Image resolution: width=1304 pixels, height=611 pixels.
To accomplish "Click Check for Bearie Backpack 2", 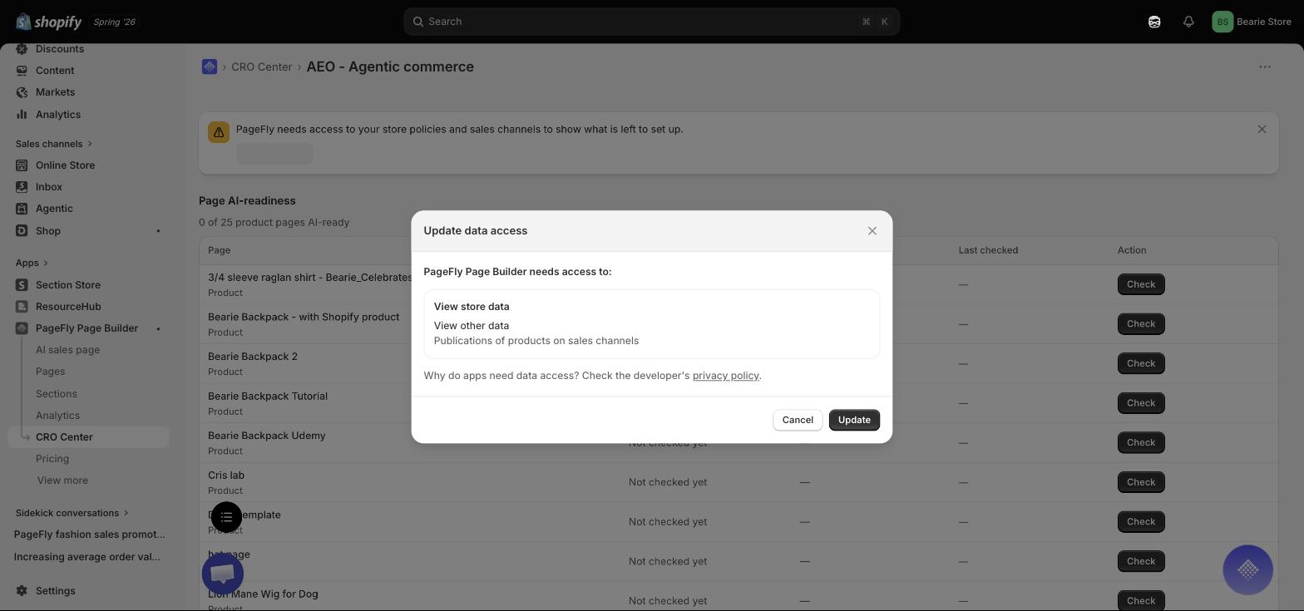I will click(x=1141, y=363).
